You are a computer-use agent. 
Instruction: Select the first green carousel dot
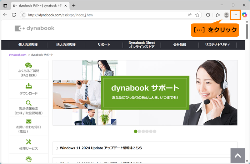135,131
